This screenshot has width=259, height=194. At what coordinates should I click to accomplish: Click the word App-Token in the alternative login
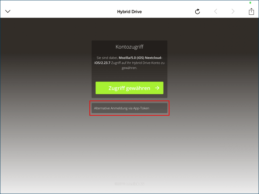pos(141,108)
